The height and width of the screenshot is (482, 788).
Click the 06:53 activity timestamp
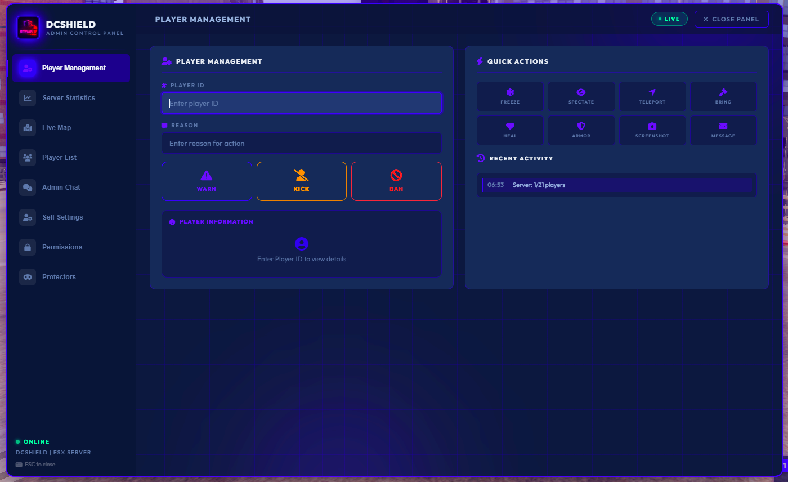[496, 185]
